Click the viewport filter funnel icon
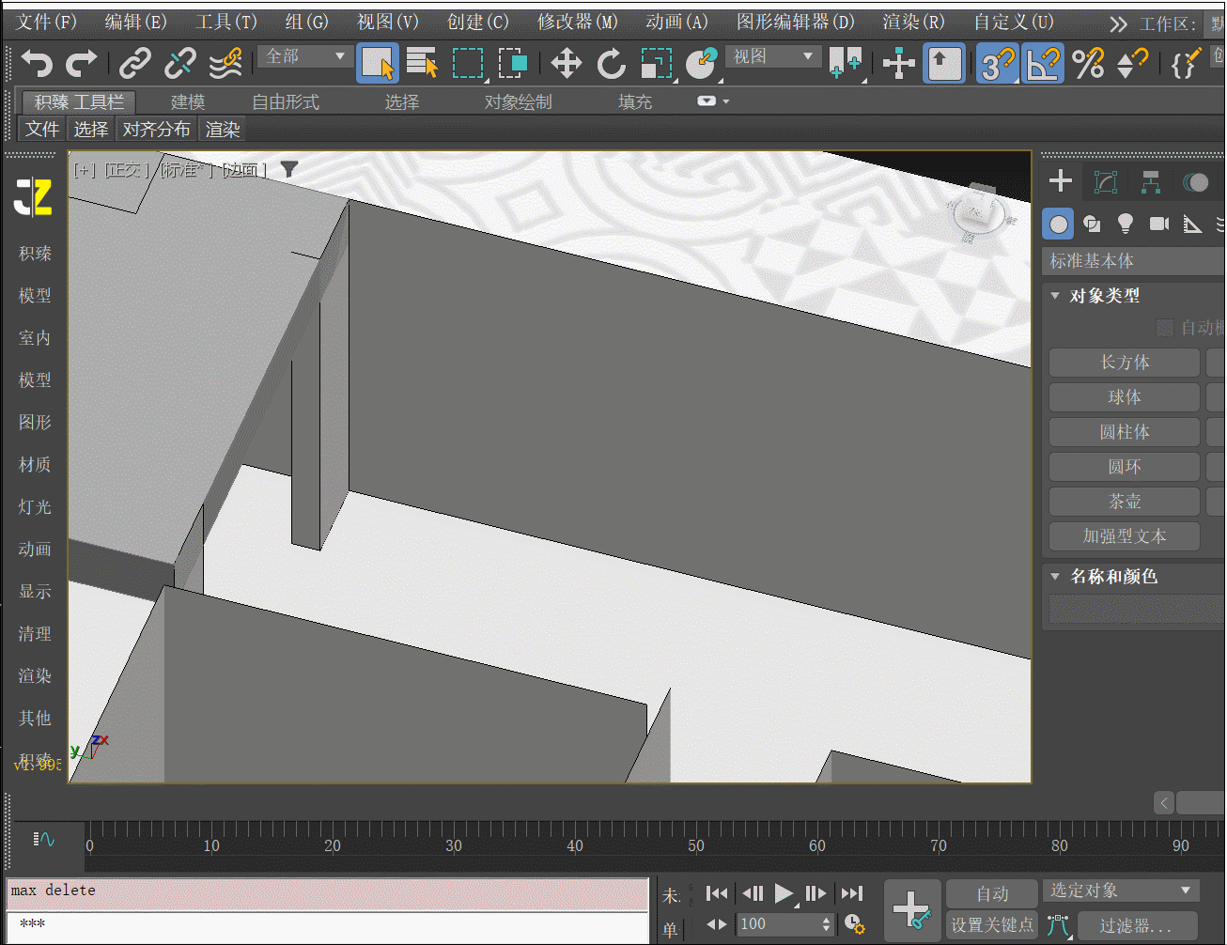The image size is (1227, 945). click(x=289, y=169)
